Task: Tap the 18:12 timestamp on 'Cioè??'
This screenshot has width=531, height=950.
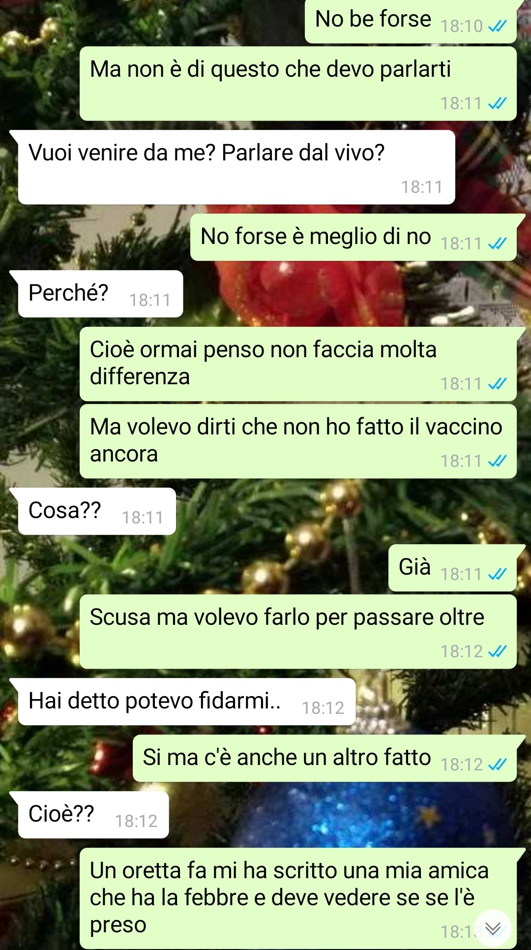Action: [x=136, y=821]
